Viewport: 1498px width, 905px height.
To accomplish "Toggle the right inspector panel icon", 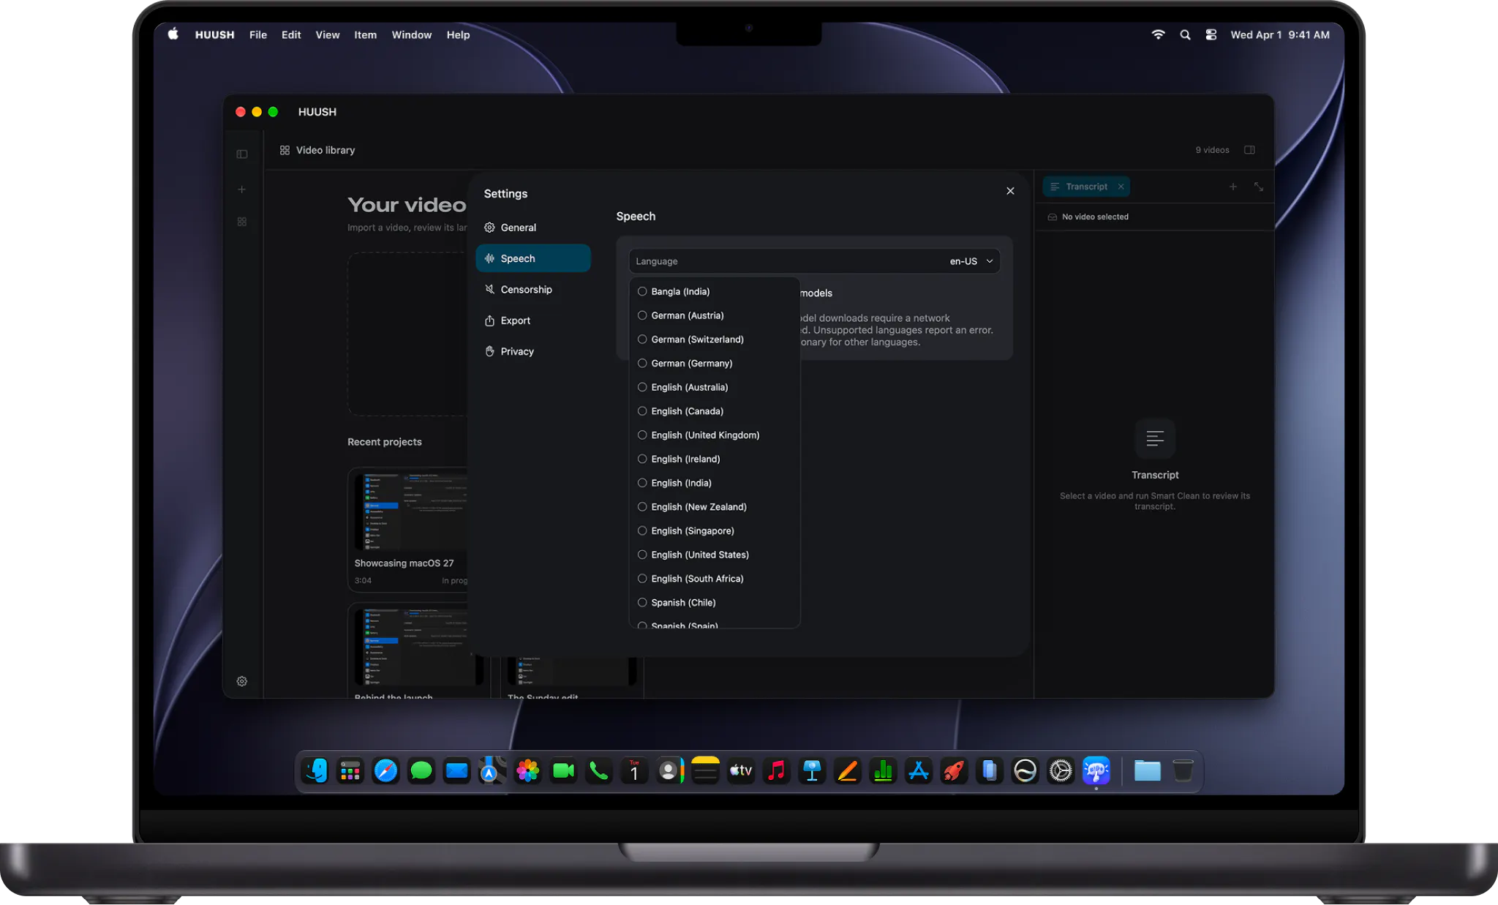I will click(1249, 150).
